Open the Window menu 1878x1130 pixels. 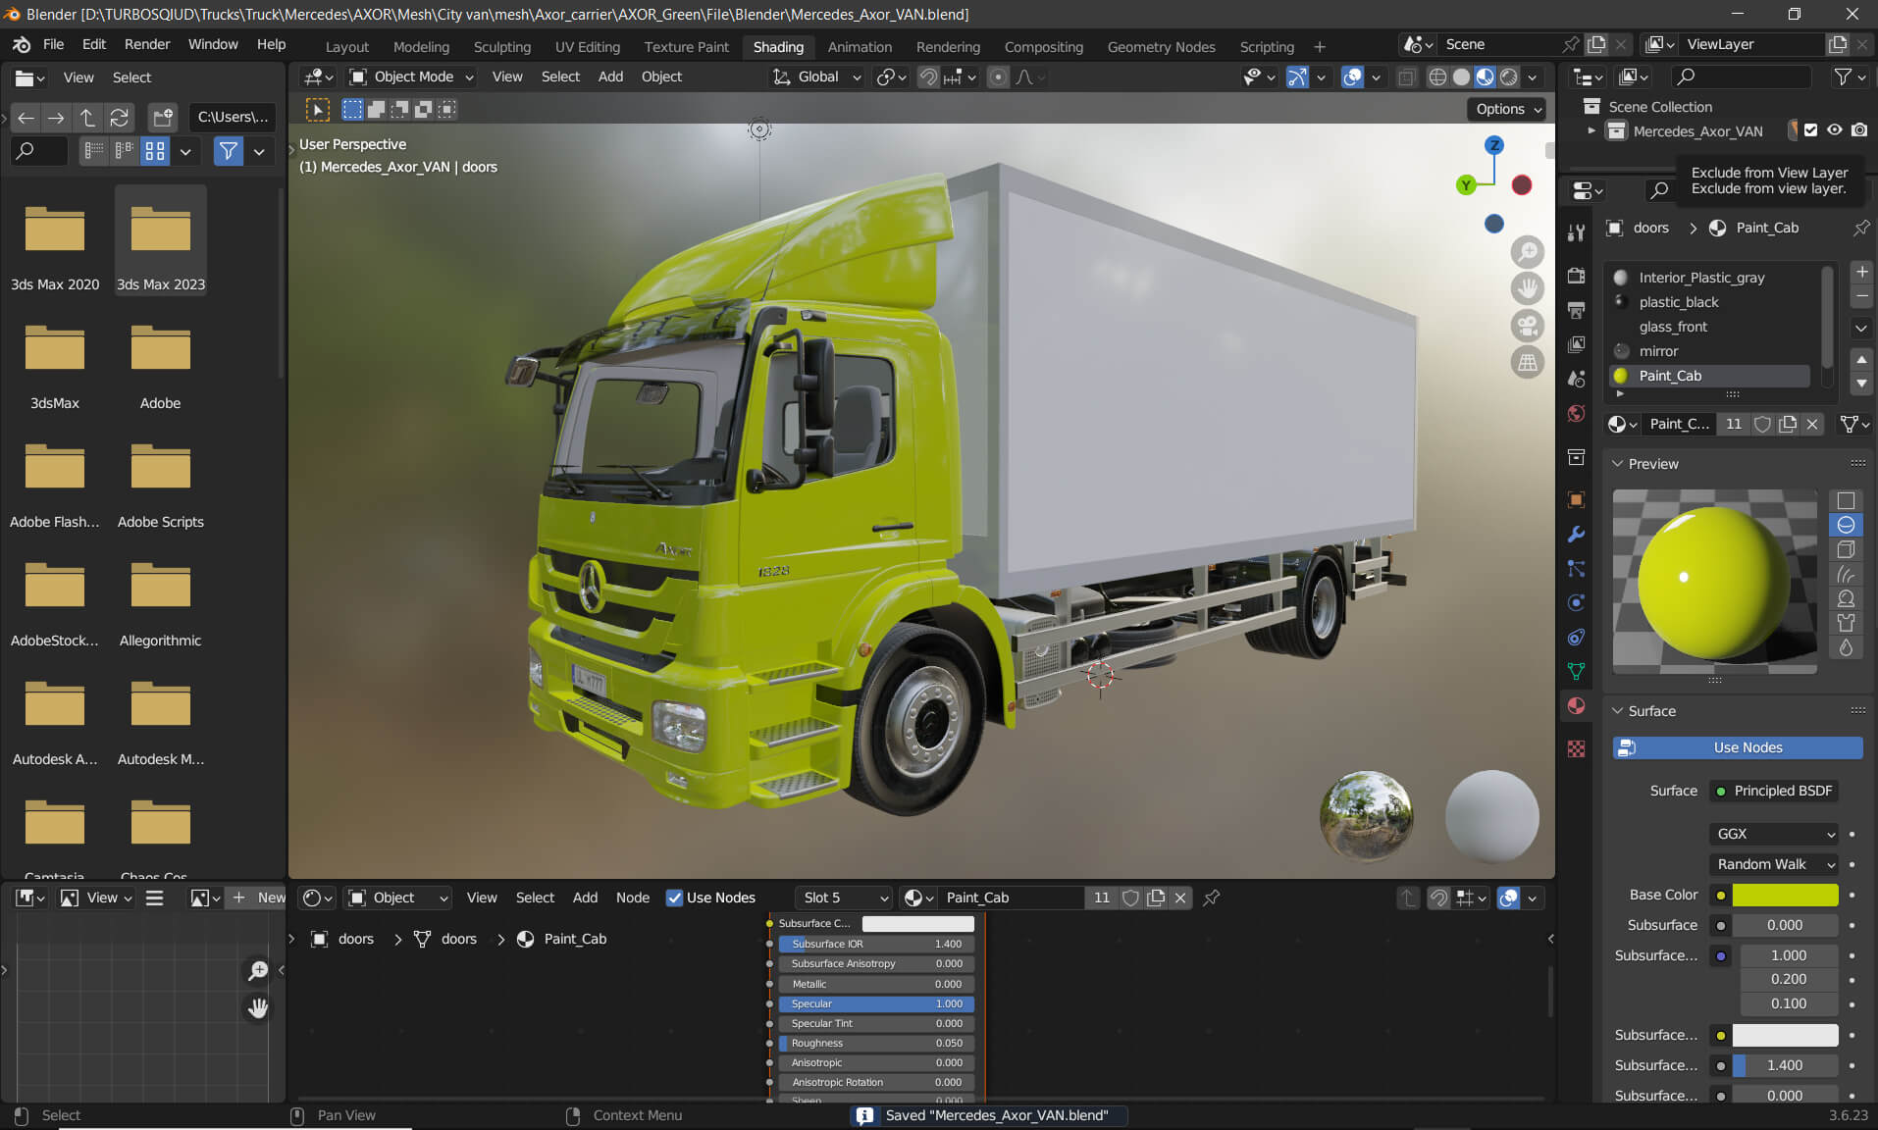(x=213, y=44)
